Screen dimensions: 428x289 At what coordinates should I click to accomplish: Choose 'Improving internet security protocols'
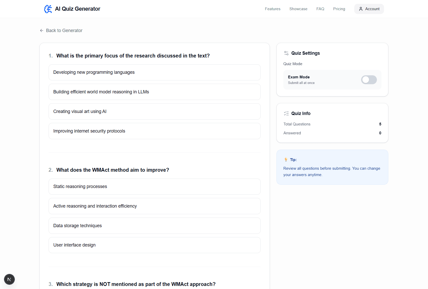[x=154, y=131]
